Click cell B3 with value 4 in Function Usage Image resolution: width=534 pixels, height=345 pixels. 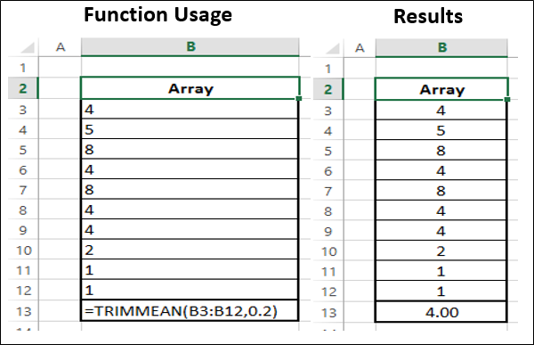tap(190, 109)
